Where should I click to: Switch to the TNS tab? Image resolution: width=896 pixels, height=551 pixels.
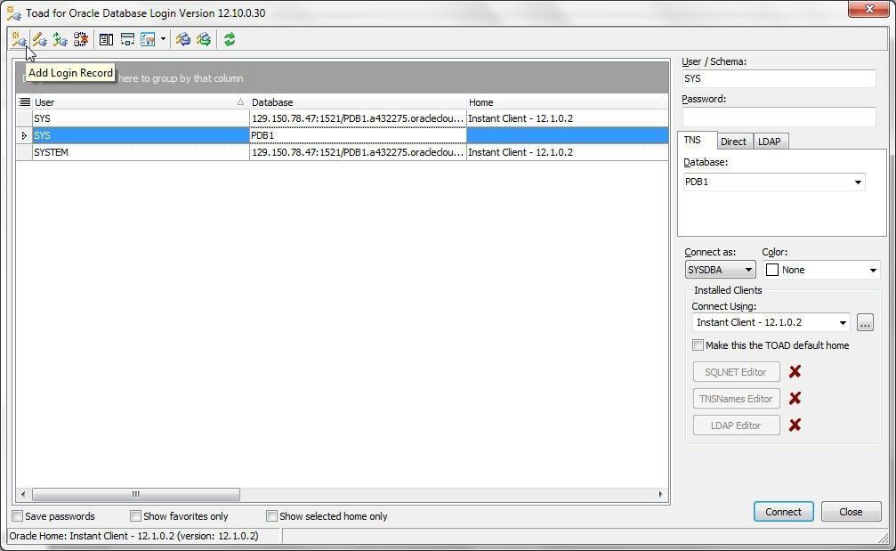pyautogui.click(x=692, y=140)
